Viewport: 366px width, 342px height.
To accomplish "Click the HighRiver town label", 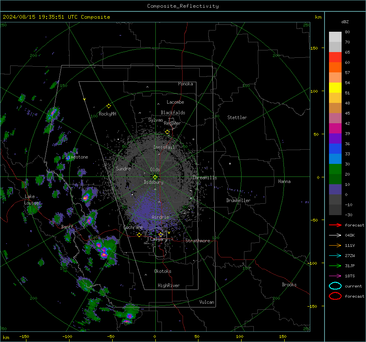I will pos(169,285).
